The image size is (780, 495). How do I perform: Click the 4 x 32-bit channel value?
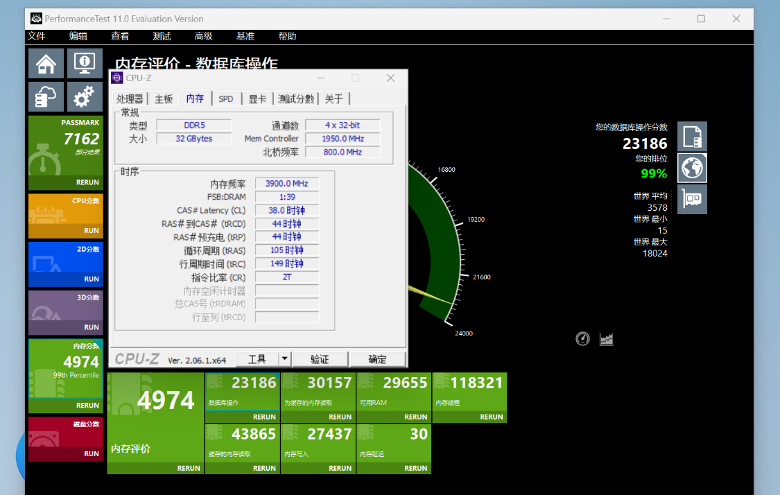pos(343,125)
